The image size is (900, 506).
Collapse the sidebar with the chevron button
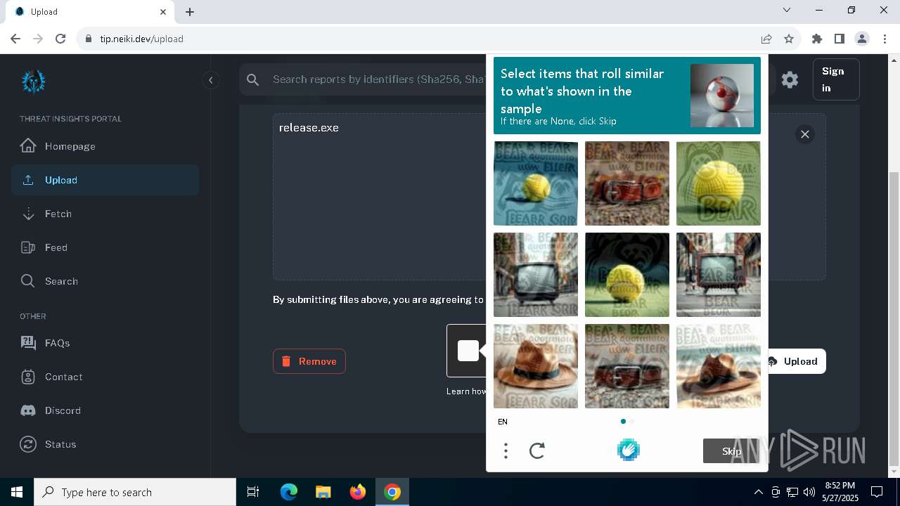(210, 80)
